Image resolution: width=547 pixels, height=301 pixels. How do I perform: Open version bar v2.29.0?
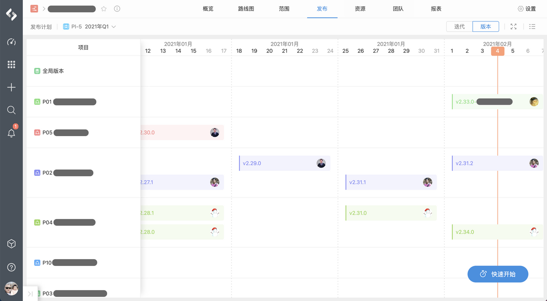284,163
